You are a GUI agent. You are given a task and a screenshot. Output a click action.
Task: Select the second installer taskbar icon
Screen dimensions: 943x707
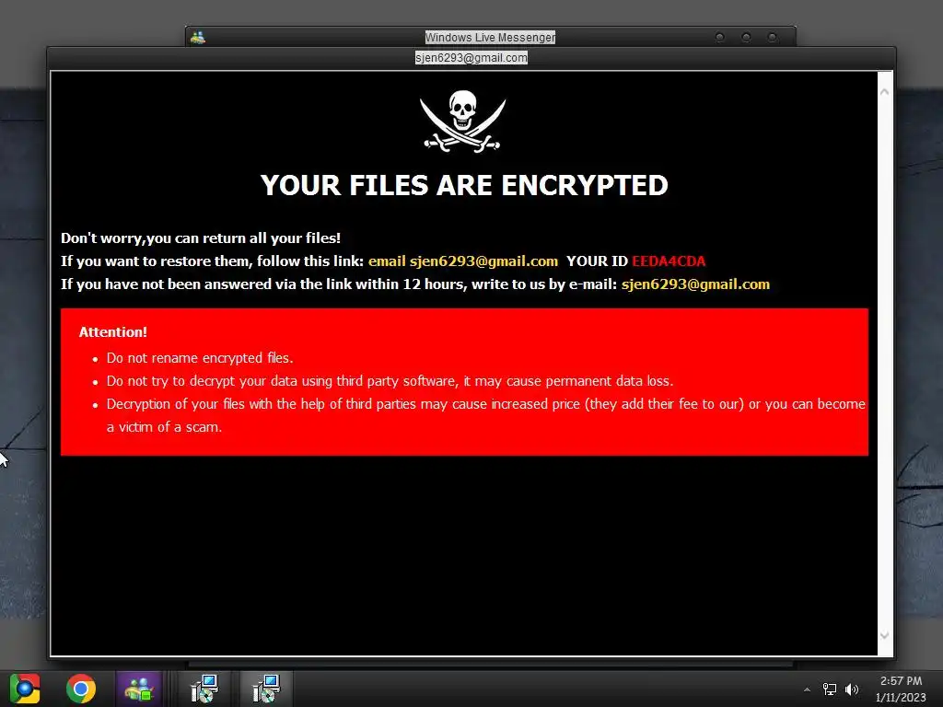(265, 689)
